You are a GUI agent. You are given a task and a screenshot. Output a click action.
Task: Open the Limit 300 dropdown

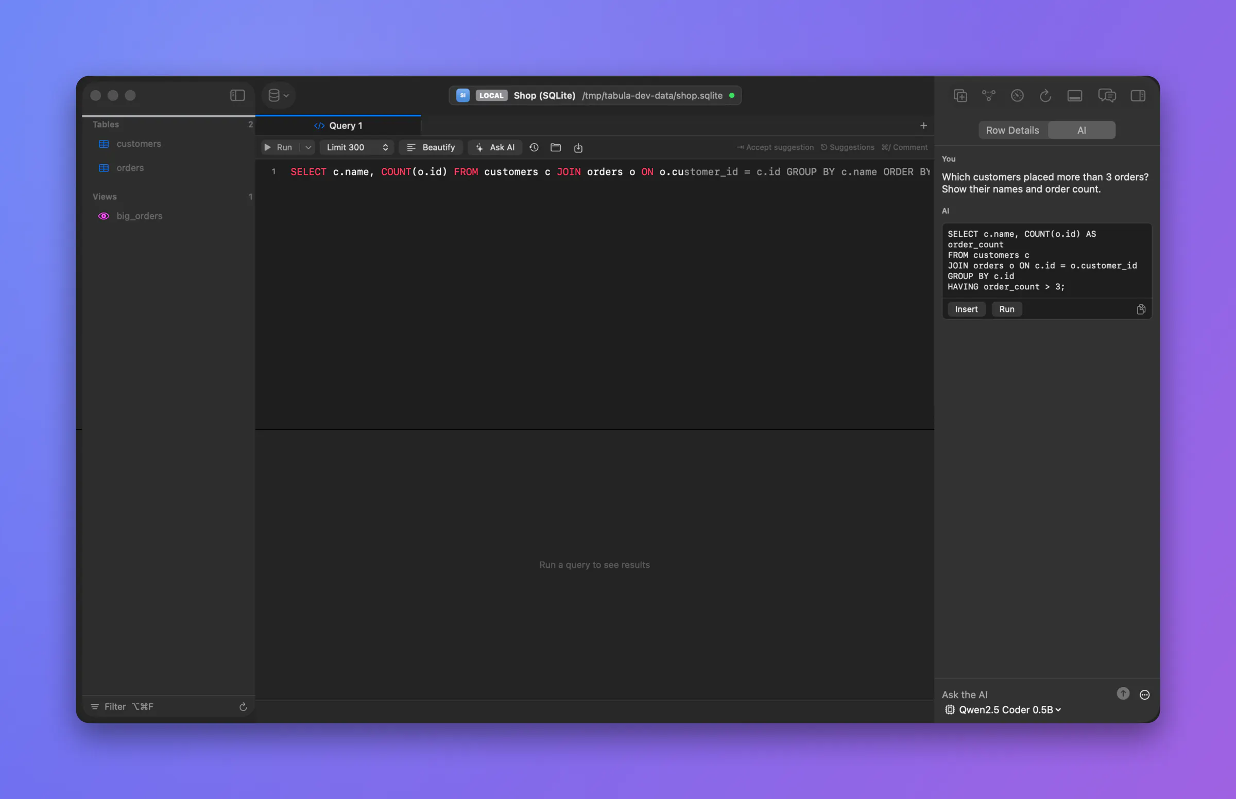[x=357, y=147]
